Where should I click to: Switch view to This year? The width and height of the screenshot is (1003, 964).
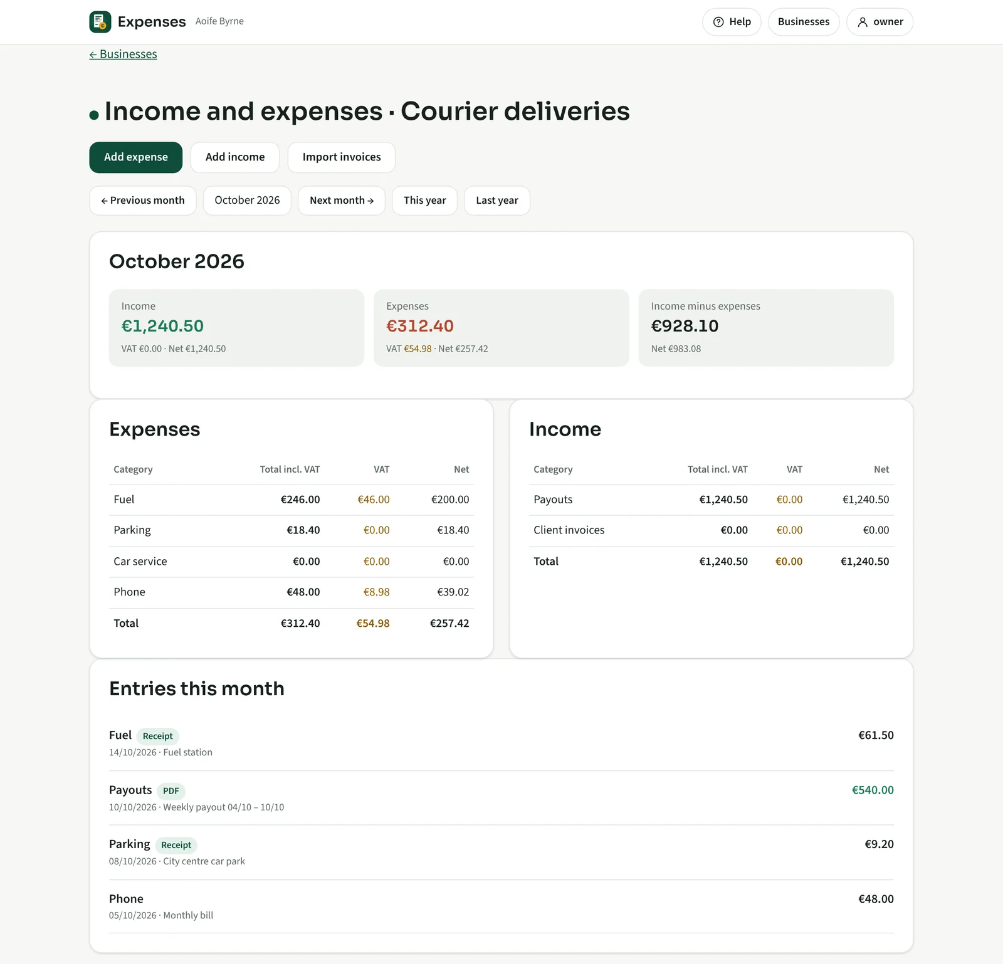click(424, 201)
